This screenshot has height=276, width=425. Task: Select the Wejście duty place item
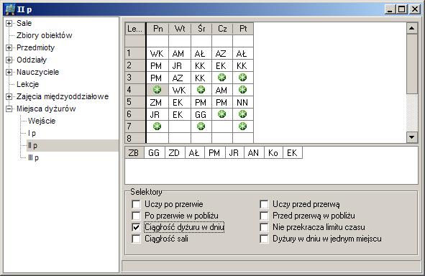point(42,121)
